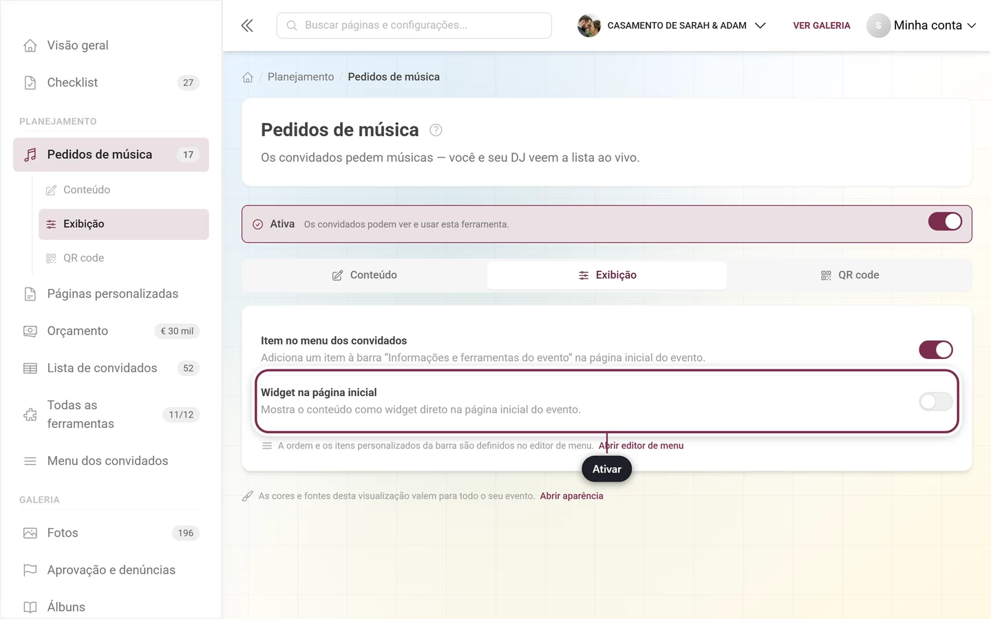This screenshot has height=619, width=991.
Task: Click the Todas as ferramentas puzzle icon
Action: coord(30,415)
